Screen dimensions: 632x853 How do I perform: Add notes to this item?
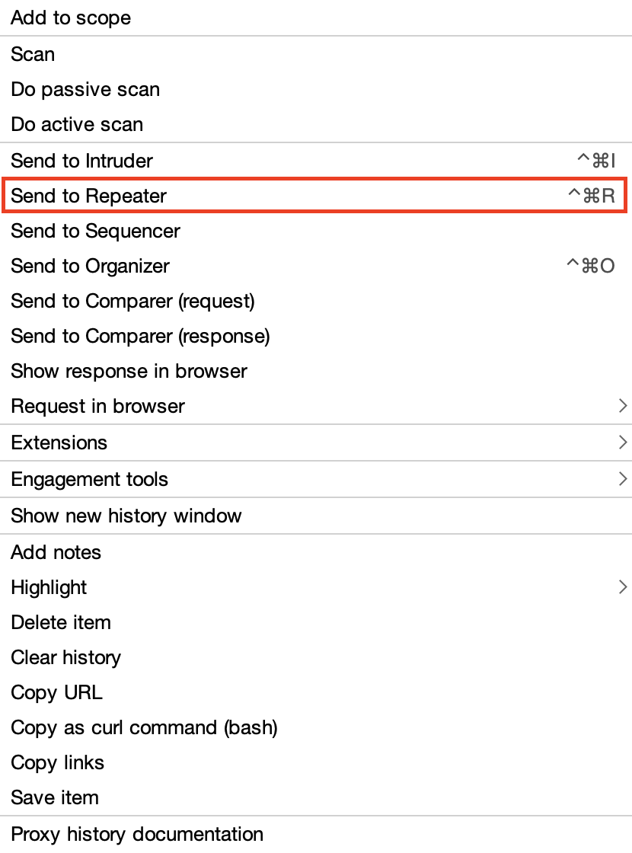(x=56, y=553)
